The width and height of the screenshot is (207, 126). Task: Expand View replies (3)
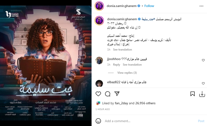point(127,73)
